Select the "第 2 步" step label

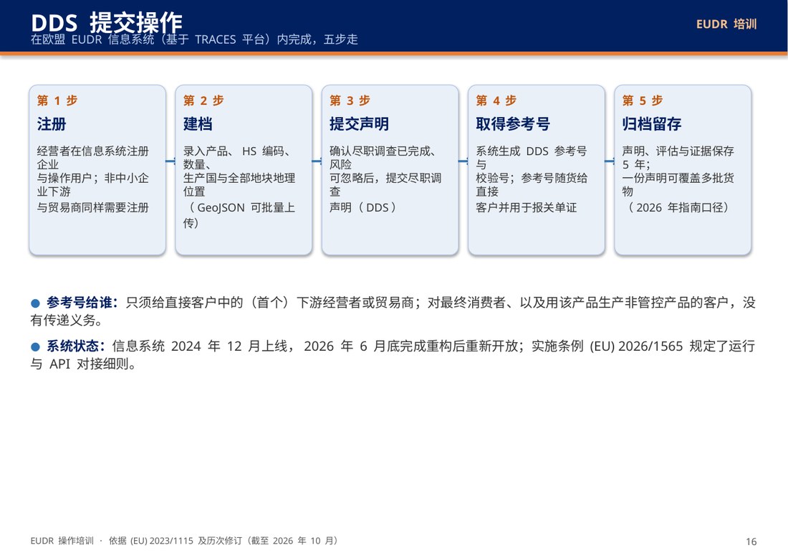click(203, 100)
